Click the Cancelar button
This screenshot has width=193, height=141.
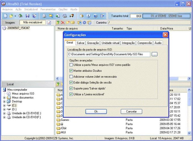point(131,111)
